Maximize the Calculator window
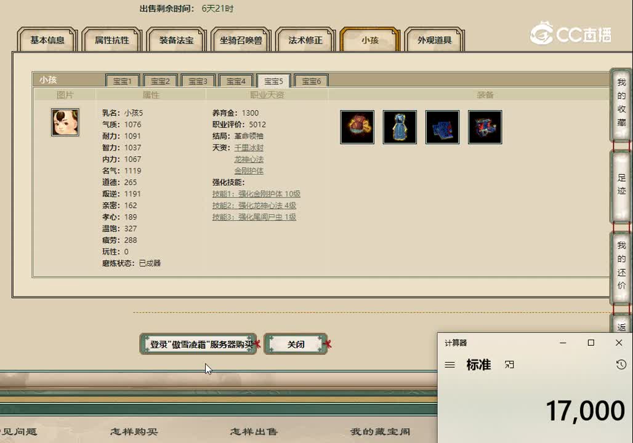Screen dimensions: 633x443 pos(591,343)
